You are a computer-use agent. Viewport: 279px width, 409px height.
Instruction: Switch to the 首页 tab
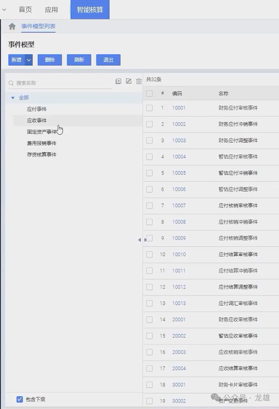[25, 10]
